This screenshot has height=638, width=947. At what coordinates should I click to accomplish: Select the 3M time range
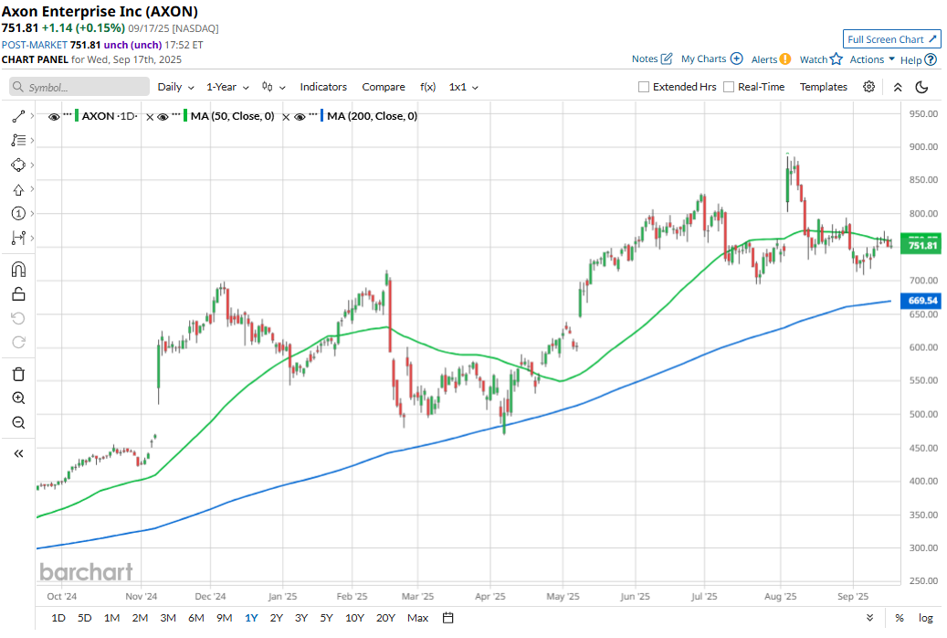pyautogui.click(x=168, y=618)
